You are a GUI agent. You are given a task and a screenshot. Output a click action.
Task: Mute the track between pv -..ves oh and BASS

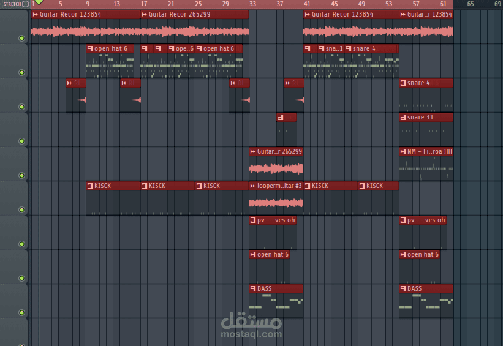[21, 279]
